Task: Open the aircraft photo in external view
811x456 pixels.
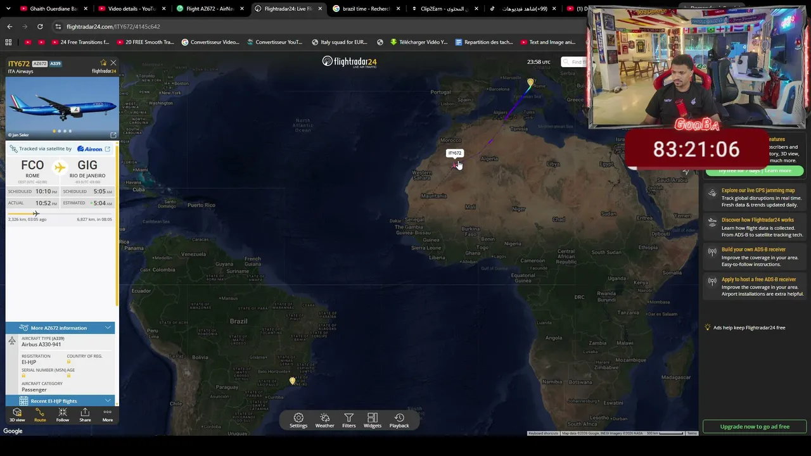Action: coord(113,135)
